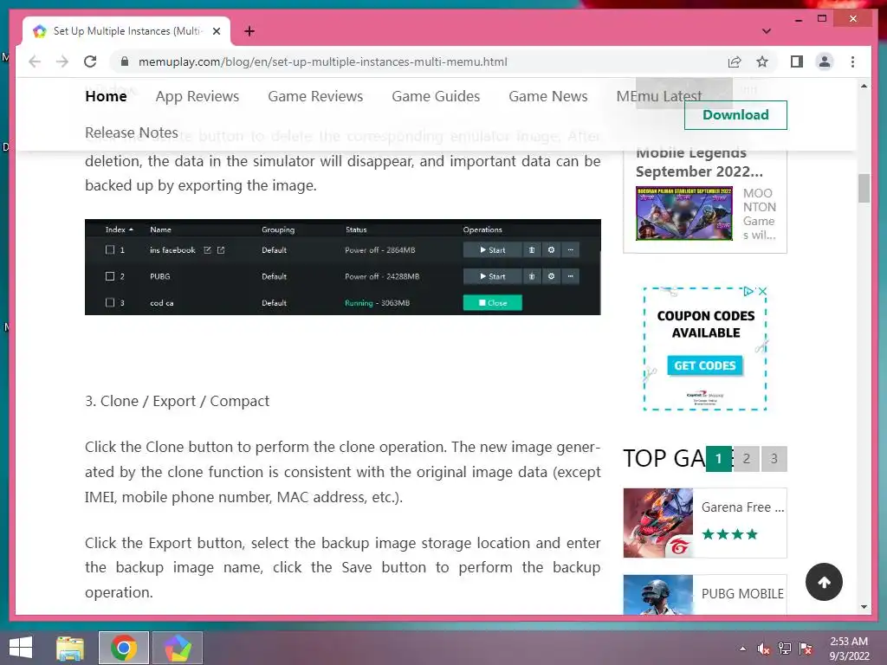Close the coupon codes ad
Viewport: 887px width, 665px height.
point(762,291)
